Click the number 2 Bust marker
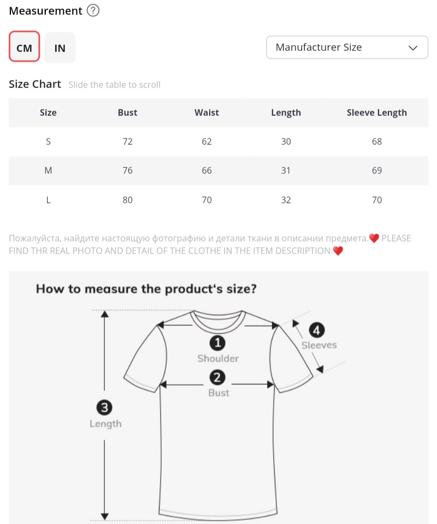 click(x=218, y=378)
